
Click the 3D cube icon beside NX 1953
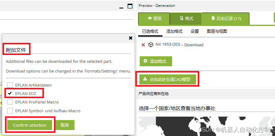tap(151, 45)
